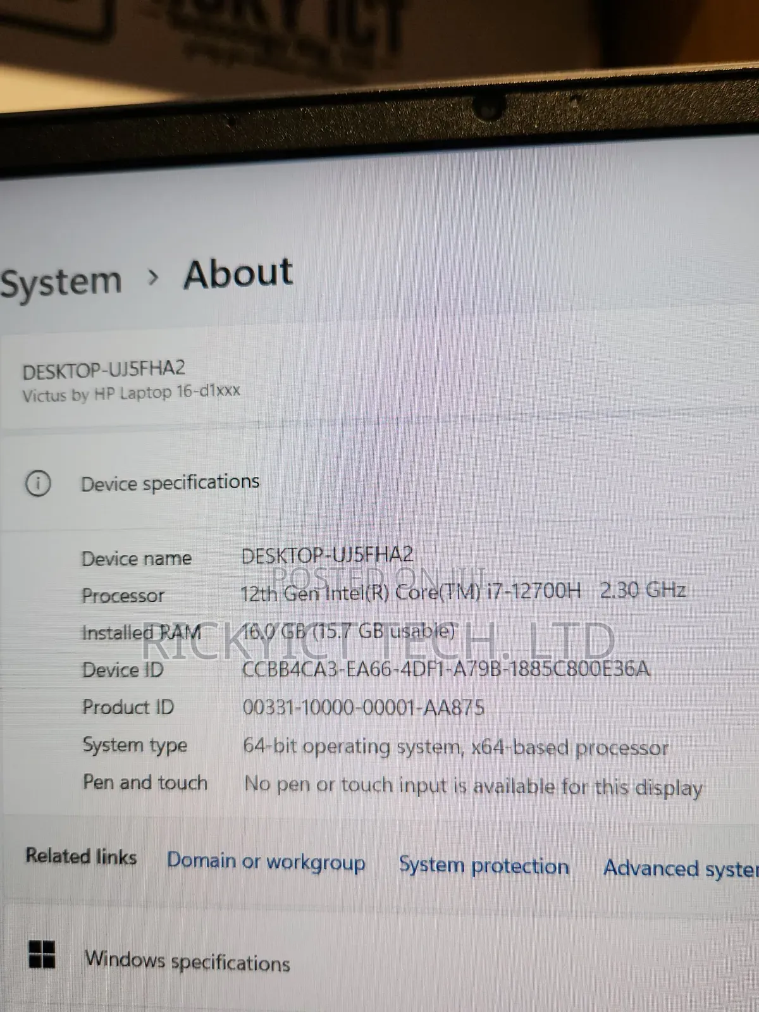Viewport: 759px width, 1012px height.
Task: Click the Device ID label
Action: coord(123,670)
